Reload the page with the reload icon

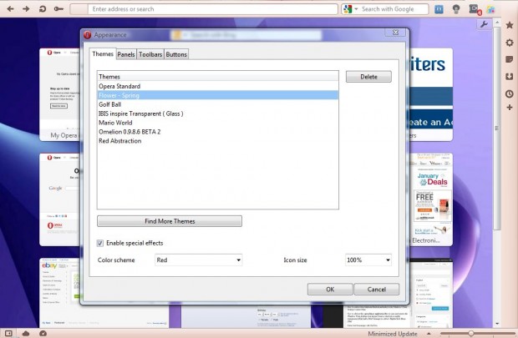[x=43, y=9]
